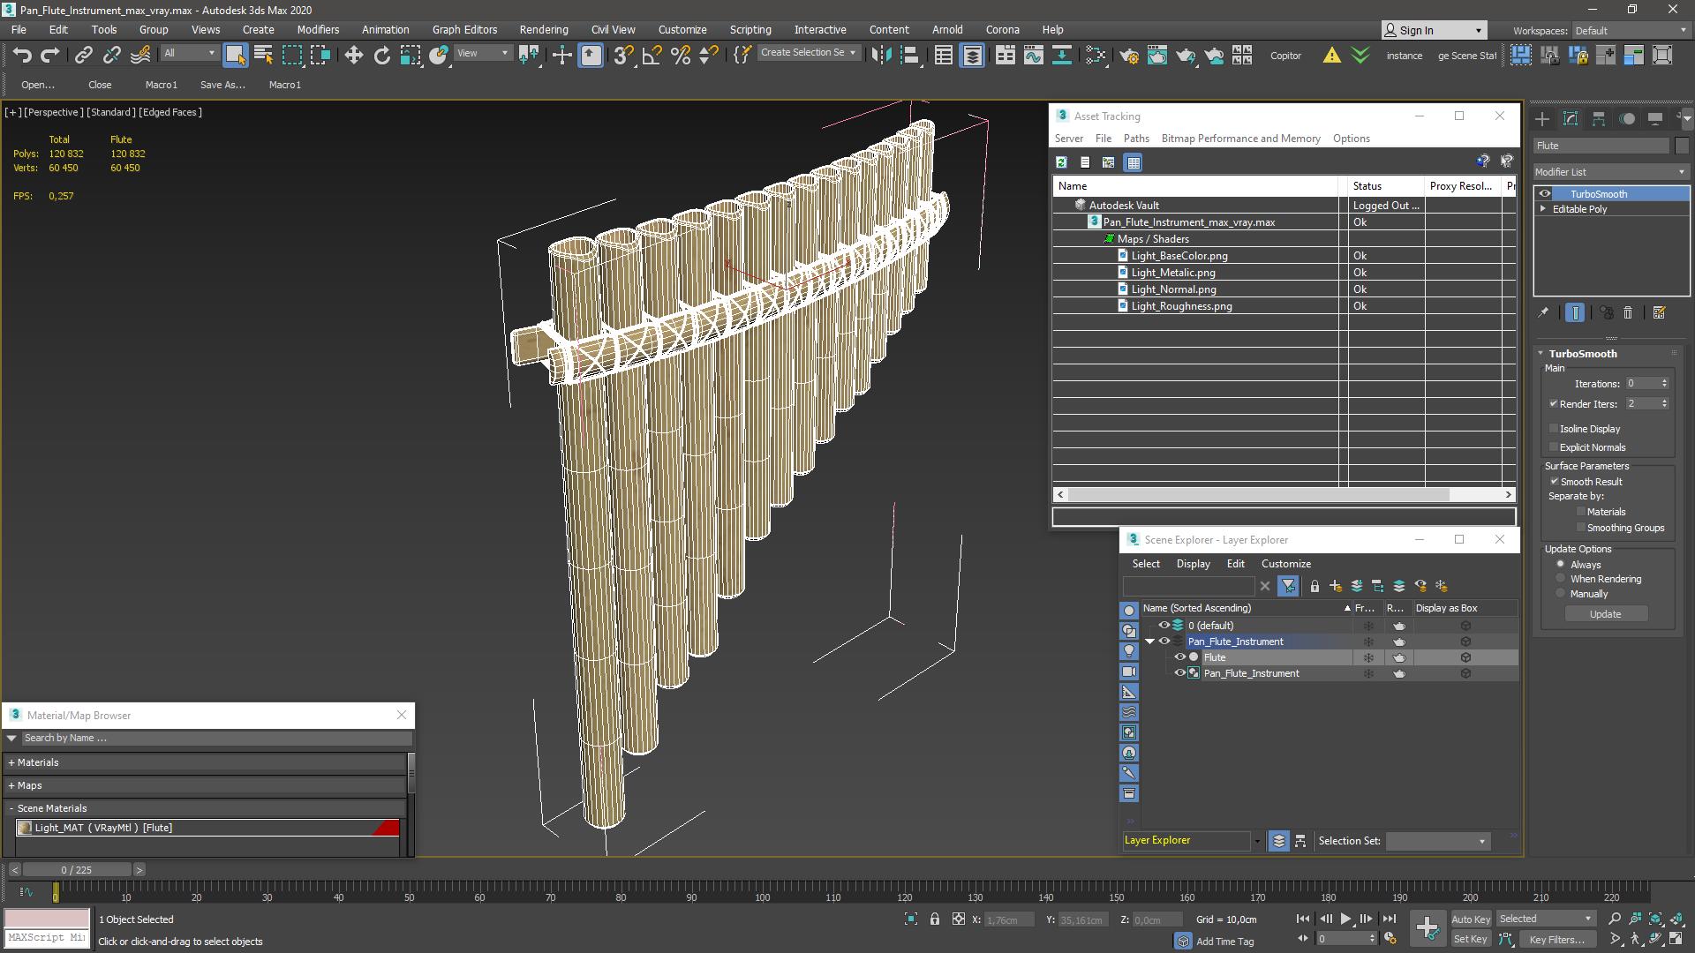Click the Light_MAT VRayMtl color swatch
This screenshot has width=1695, height=953.
pyautogui.click(x=388, y=828)
